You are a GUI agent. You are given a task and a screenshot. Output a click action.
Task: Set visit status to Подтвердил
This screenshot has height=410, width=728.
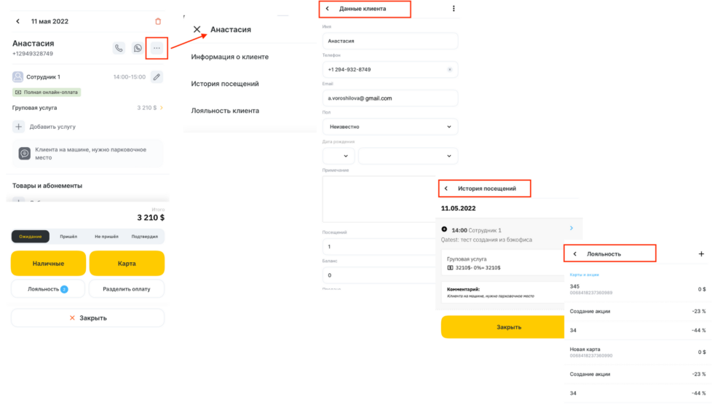(x=144, y=237)
